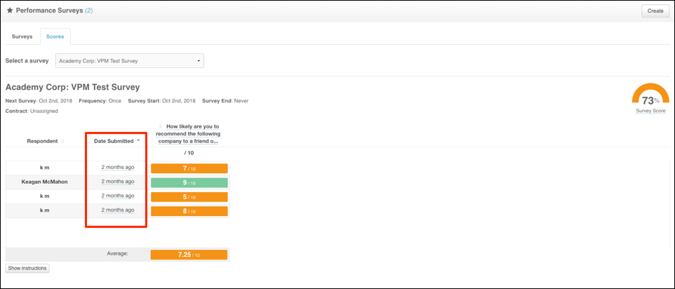This screenshot has height=289, width=675.
Task: Click the star icon beside Performance Surveys
Action: click(x=10, y=11)
